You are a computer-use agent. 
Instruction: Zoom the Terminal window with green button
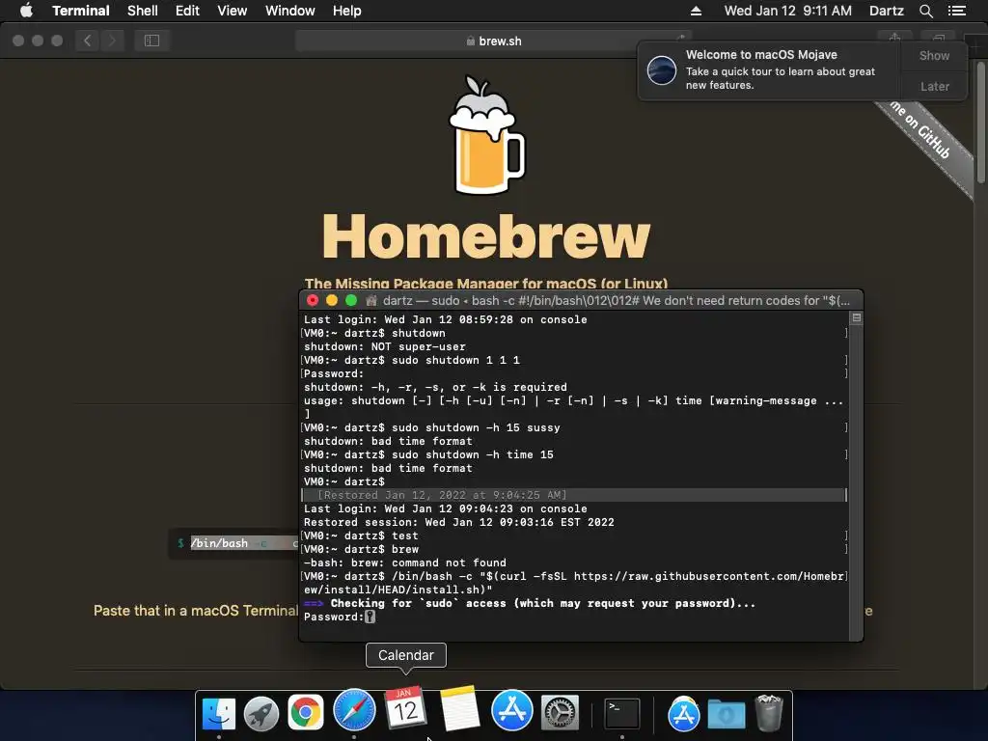click(351, 301)
